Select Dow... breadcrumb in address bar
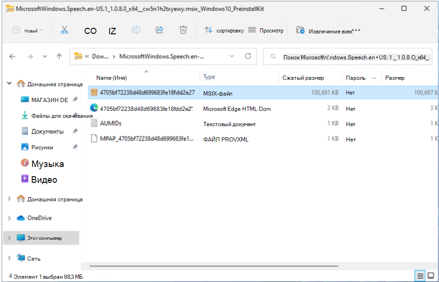This screenshot has width=439, height=282. click(100, 56)
